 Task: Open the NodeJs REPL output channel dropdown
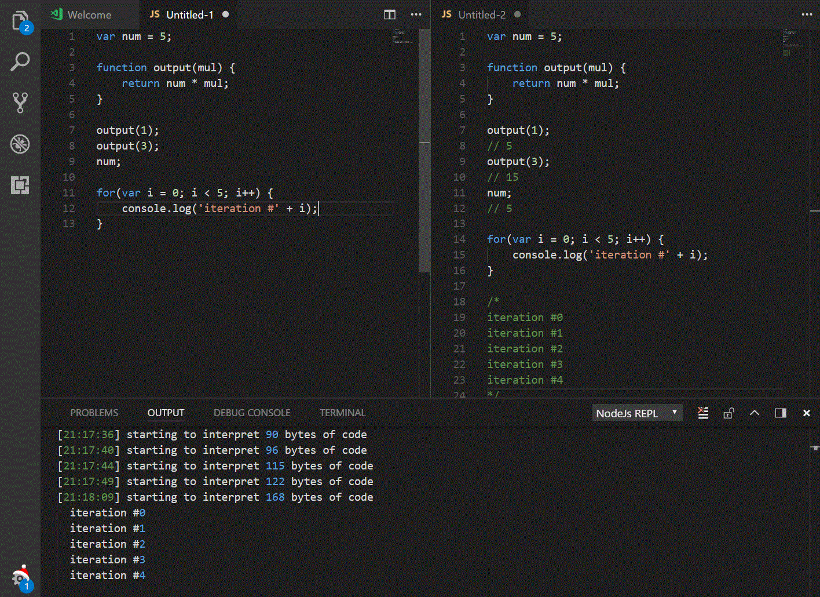coord(637,413)
